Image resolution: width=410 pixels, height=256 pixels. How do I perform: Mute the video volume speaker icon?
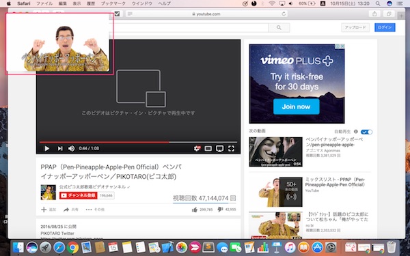(71, 148)
